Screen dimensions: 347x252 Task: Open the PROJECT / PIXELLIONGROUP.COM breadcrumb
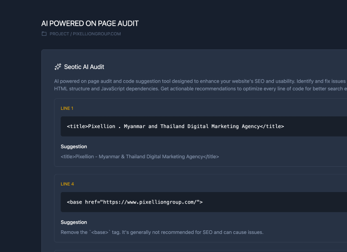point(85,34)
